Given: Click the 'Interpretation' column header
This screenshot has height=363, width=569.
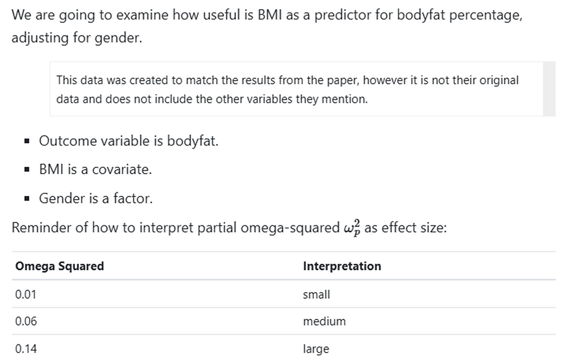Looking at the screenshot, I should [342, 266].
